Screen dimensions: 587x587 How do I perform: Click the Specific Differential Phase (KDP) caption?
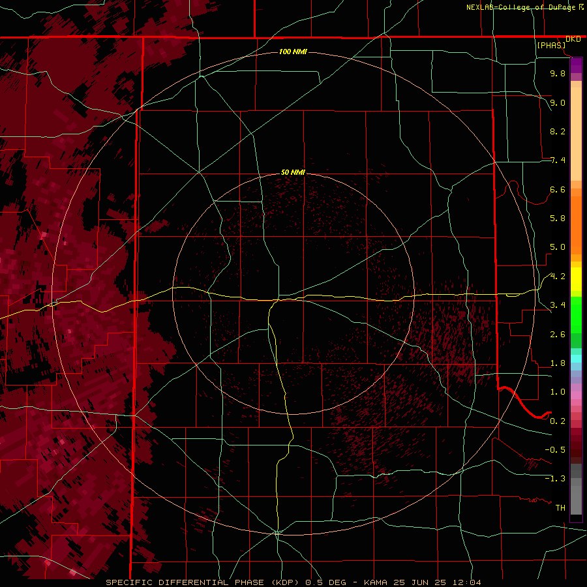tap(203, 582)
